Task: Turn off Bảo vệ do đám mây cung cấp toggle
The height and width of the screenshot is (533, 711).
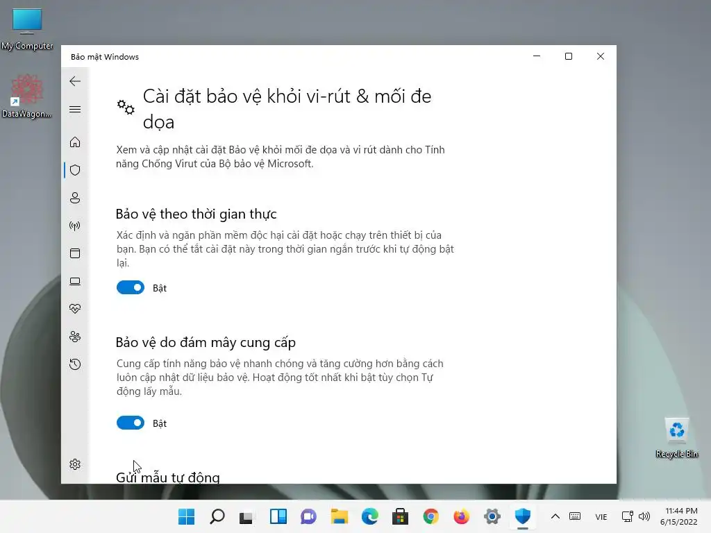Action: pos(130,423)
